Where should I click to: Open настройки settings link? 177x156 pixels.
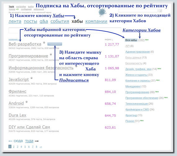[21, 7]
